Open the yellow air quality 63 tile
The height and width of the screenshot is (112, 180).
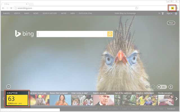[17, 99]
